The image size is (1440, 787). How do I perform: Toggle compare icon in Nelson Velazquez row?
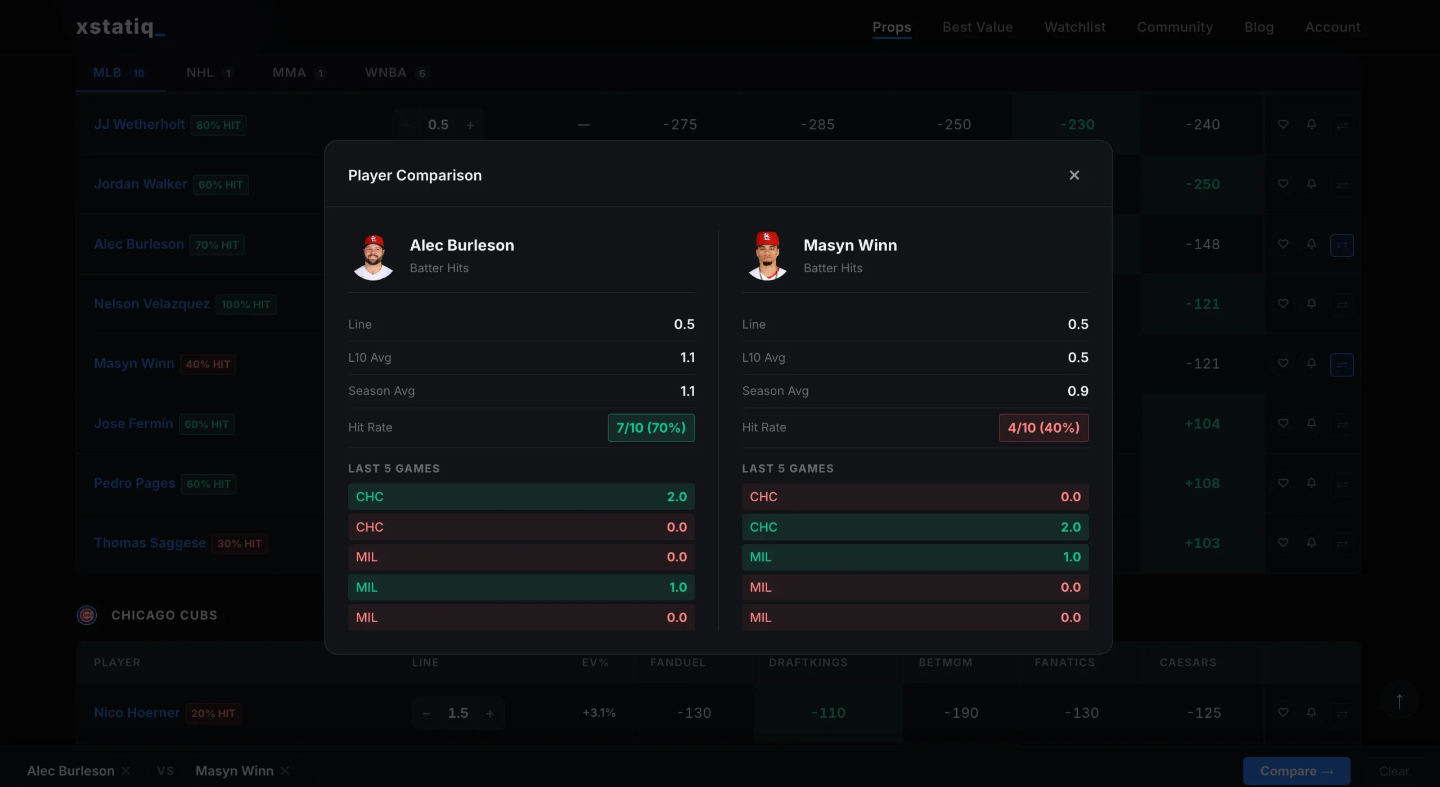pyautogui.click(x=1342, y=304)
